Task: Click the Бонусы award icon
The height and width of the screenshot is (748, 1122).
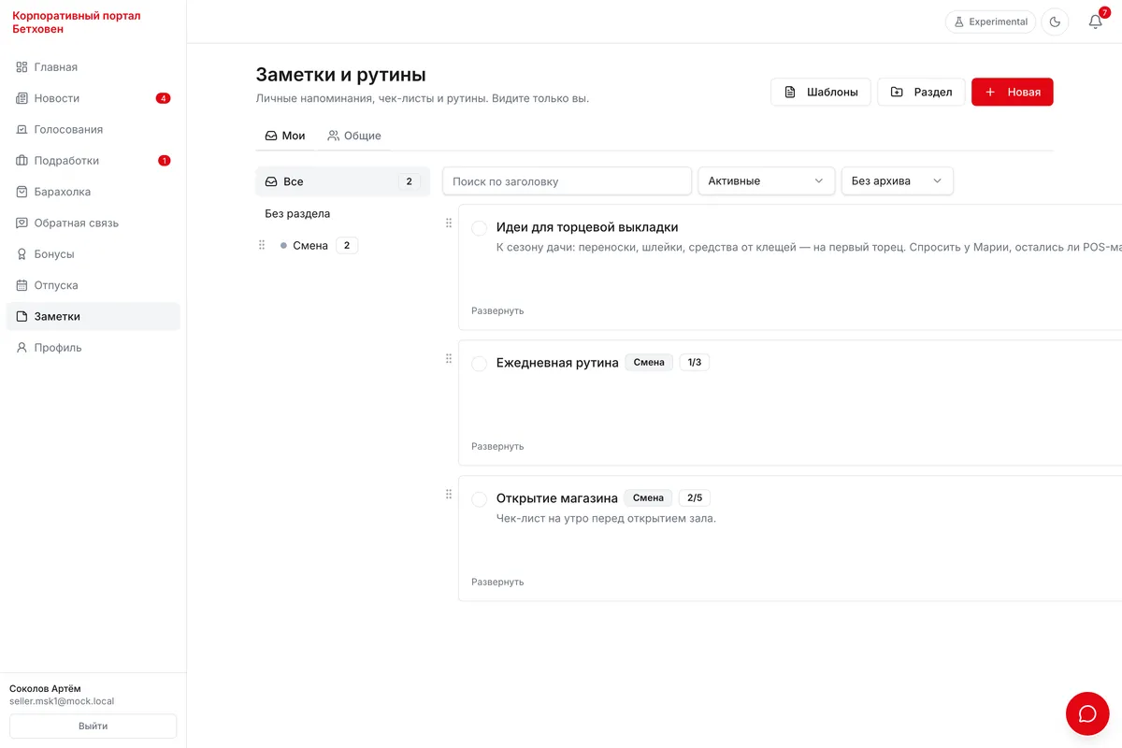Action: [22, 254]
